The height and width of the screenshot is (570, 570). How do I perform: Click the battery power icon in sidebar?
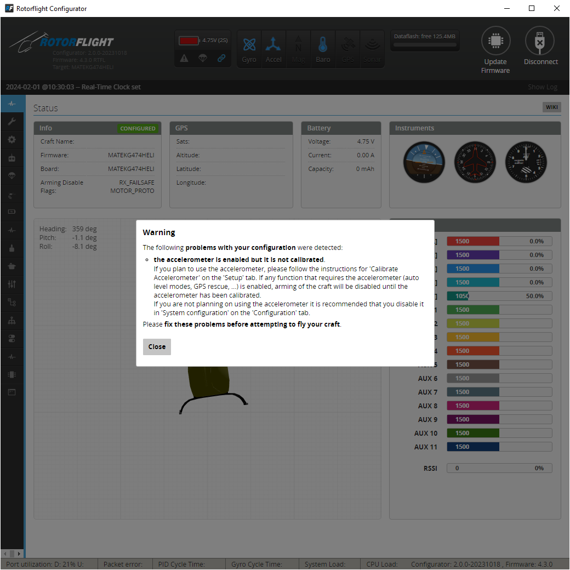pos(12,212)
